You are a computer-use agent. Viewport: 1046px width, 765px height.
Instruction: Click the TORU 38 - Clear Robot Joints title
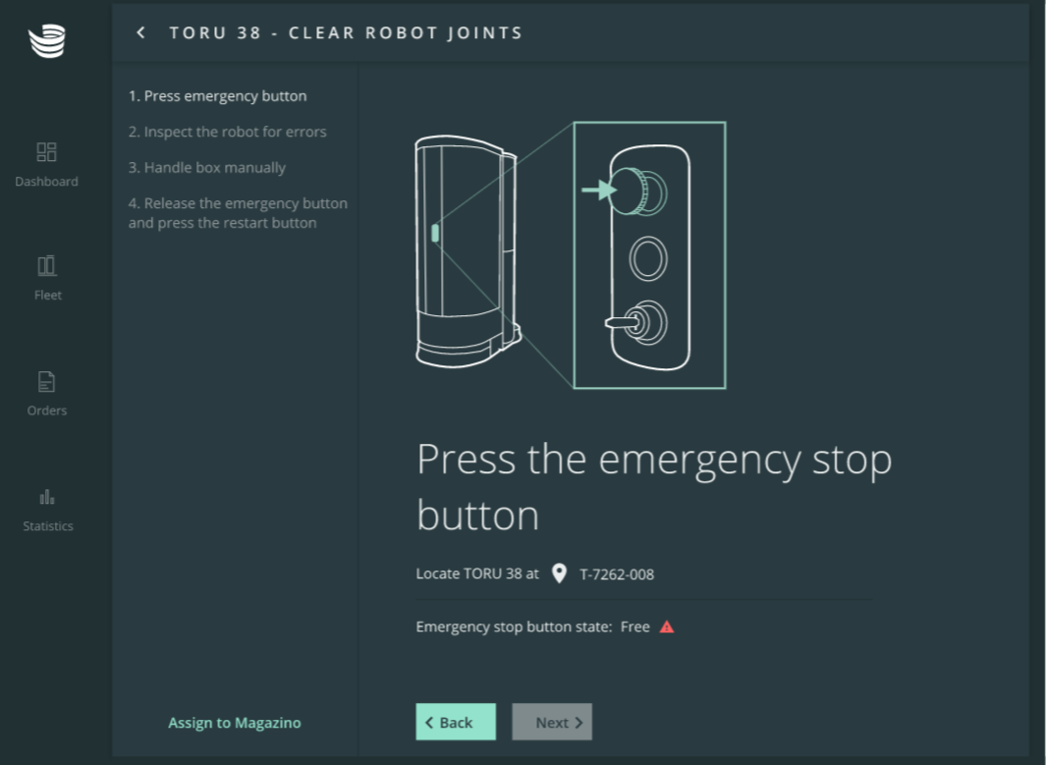[x=346, y=32]
